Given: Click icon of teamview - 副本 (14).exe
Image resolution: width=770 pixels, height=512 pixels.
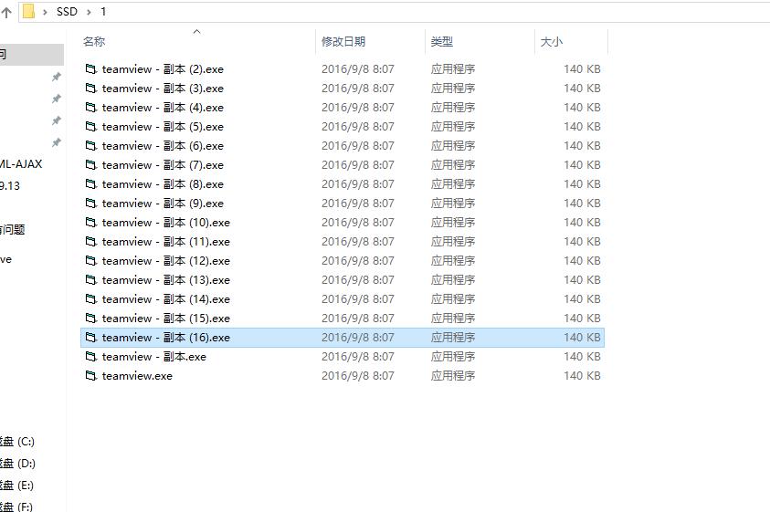Looking at the screenshot, I should 90,299.
